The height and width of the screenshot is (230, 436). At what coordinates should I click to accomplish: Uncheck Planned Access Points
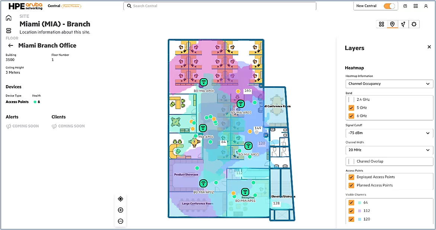tap(351, 185)
